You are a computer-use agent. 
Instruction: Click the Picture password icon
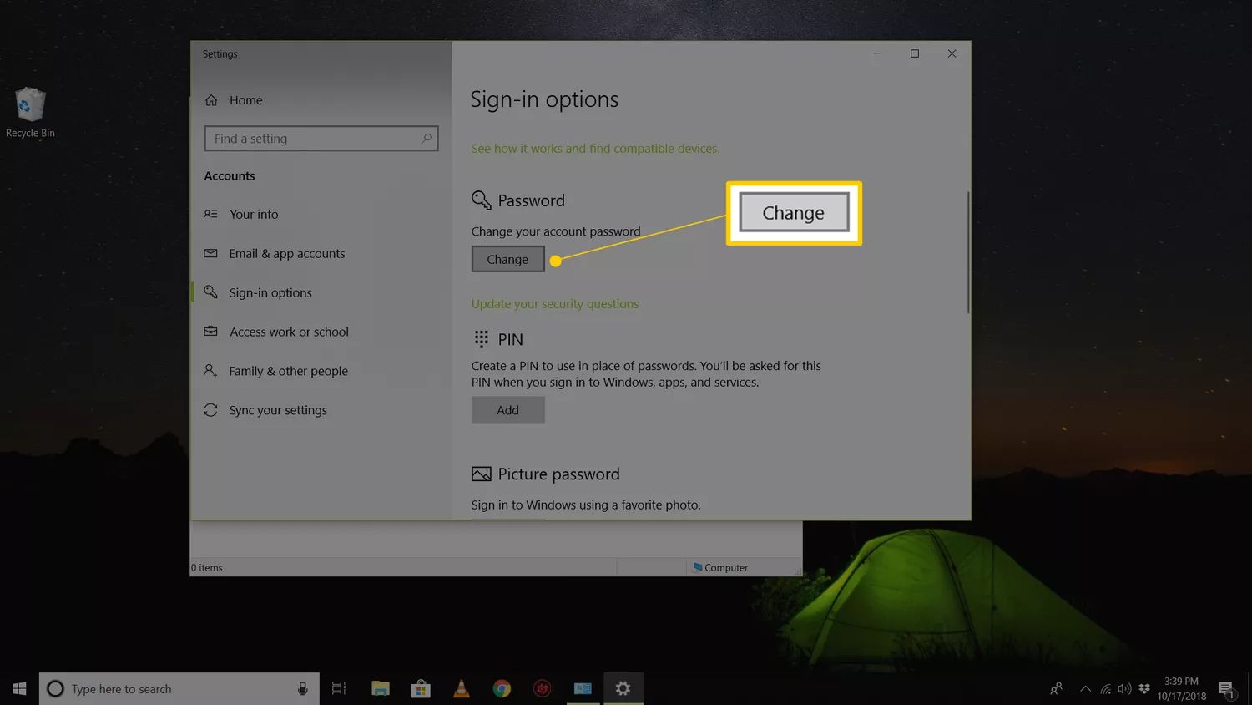pyautogui.click(x=482, y=474)
